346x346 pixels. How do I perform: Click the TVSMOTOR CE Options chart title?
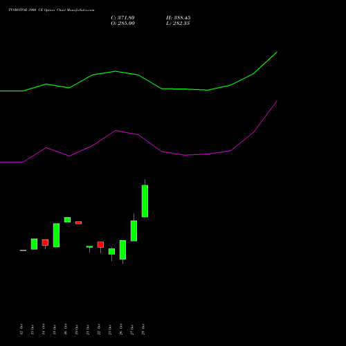pyautogui.click(x=51, y=10)
